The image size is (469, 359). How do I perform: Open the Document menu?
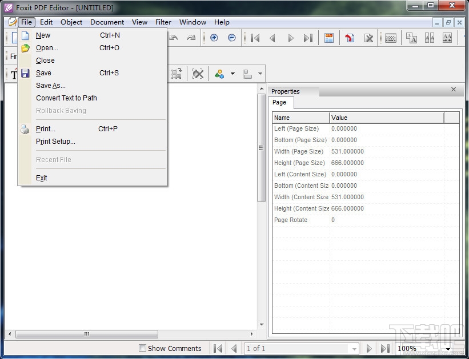(107, 22)
